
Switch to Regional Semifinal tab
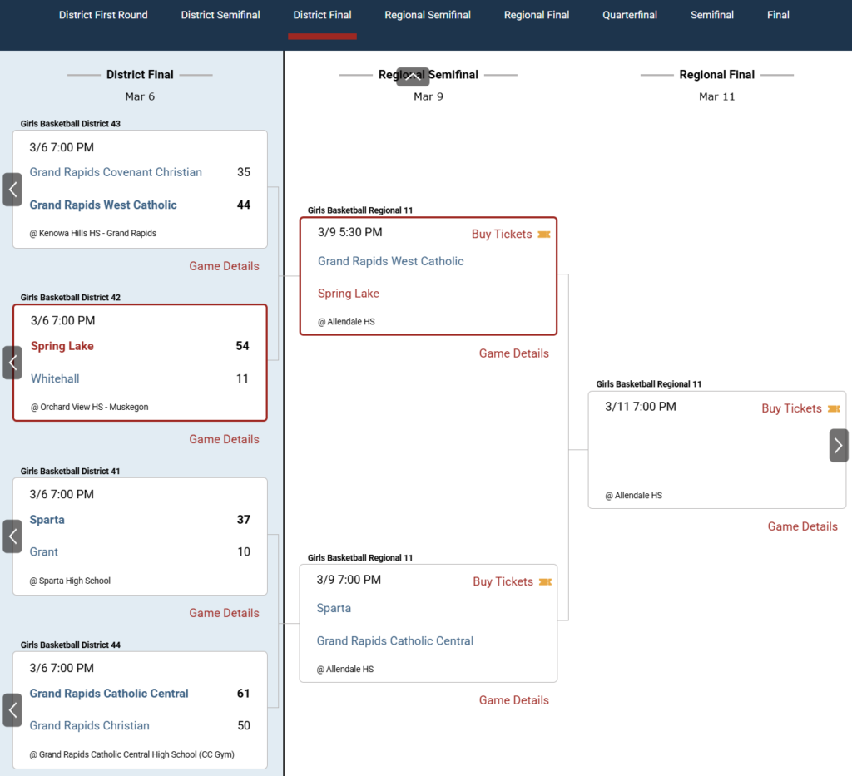(x=428, y=15)
